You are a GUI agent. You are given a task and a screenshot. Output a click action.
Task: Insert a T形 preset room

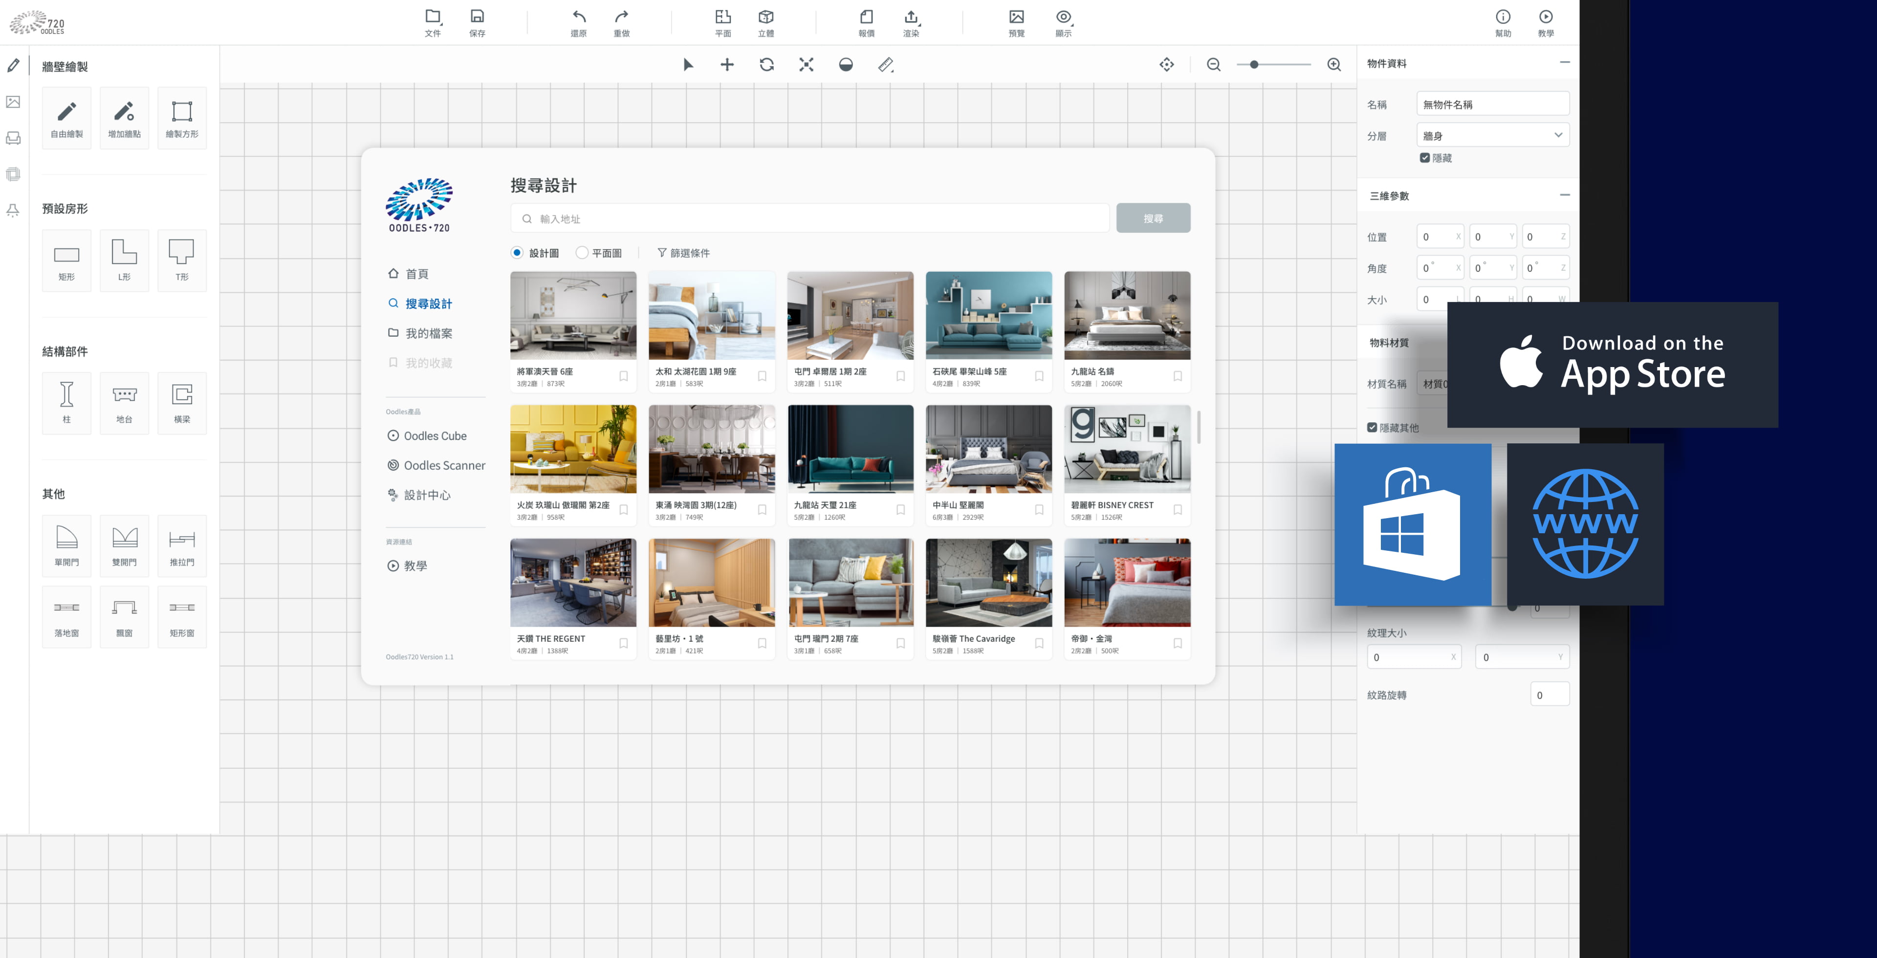(x=182, y=261)
